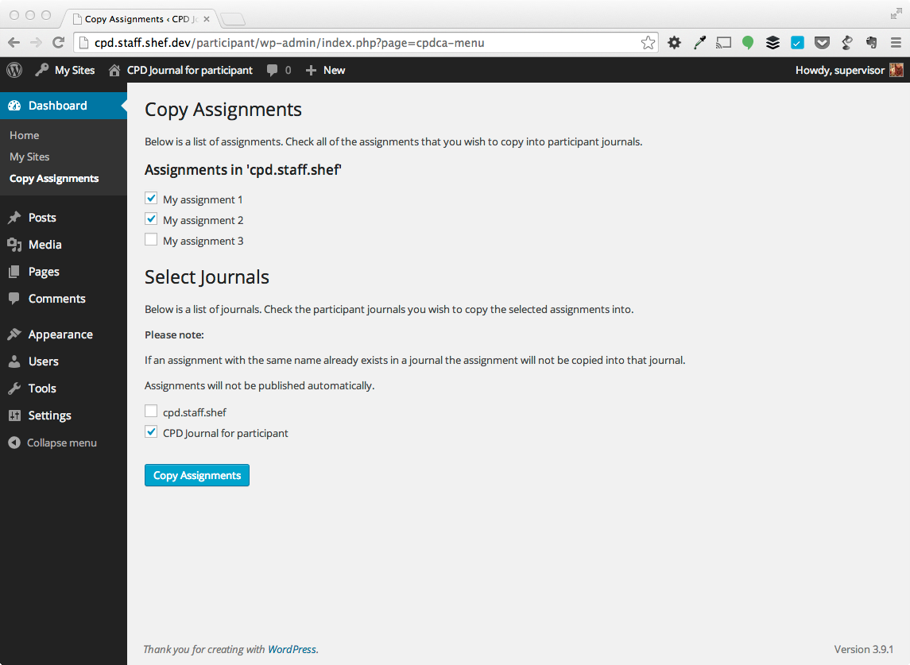Screen dimensions: 910x665
Task: Click the Users person icon
Action: [14, 361]
